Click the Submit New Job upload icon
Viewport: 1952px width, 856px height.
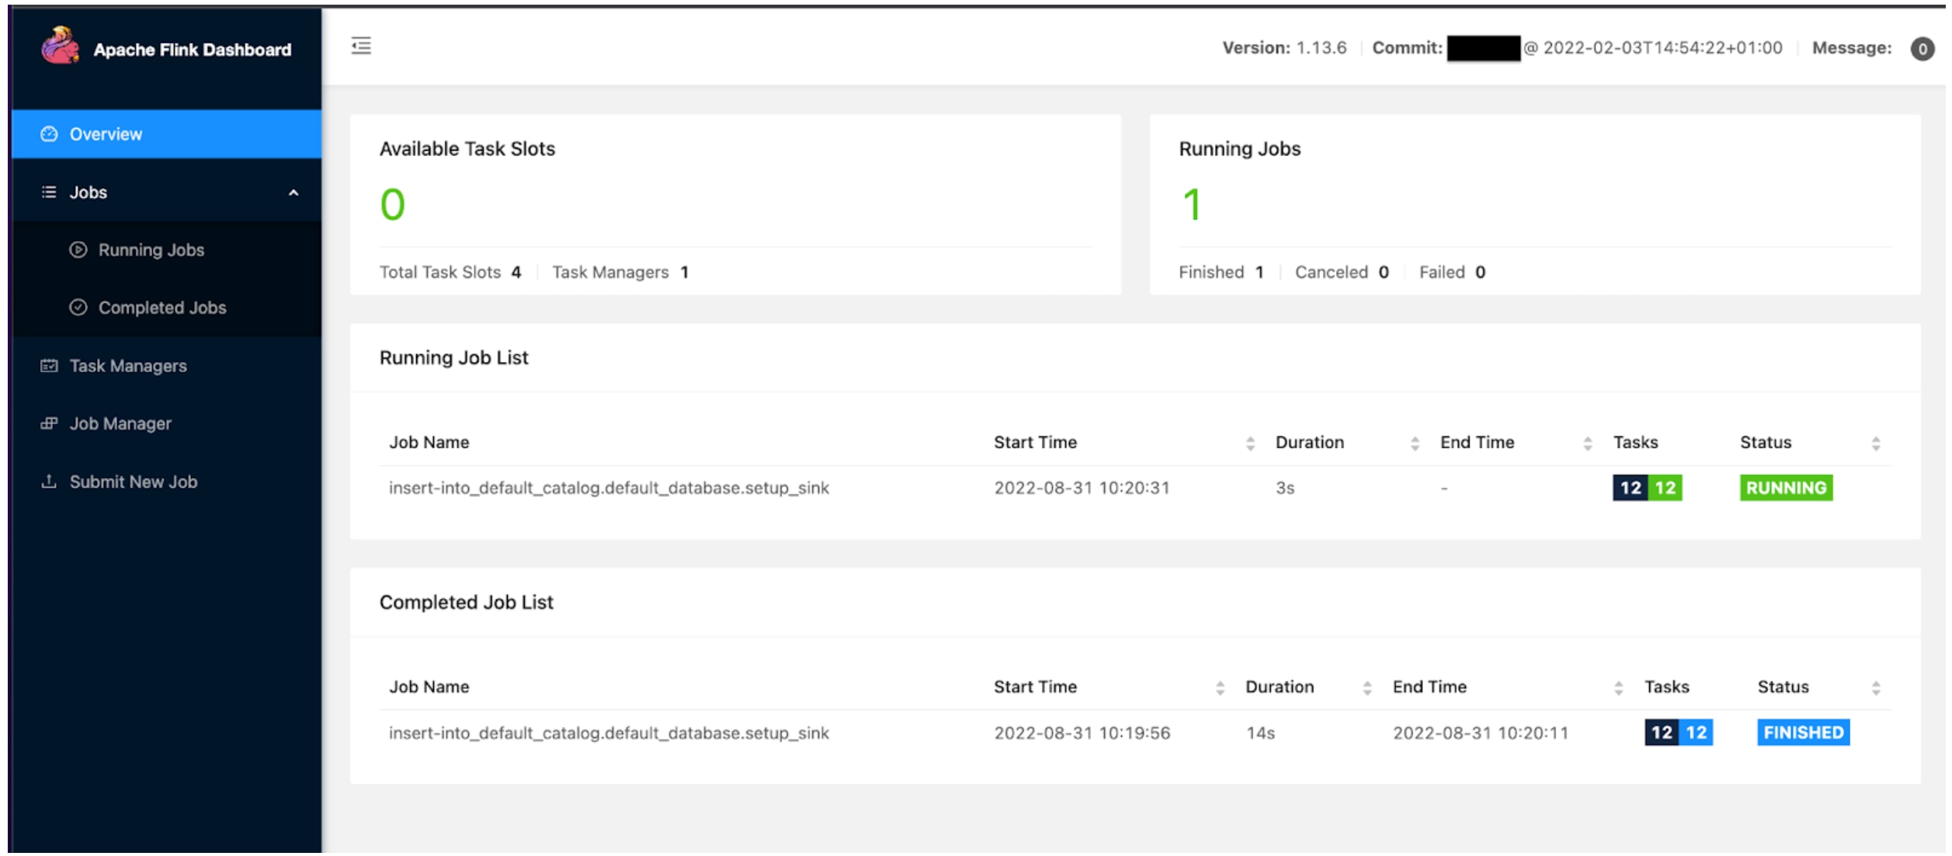[x=48, y=482]
